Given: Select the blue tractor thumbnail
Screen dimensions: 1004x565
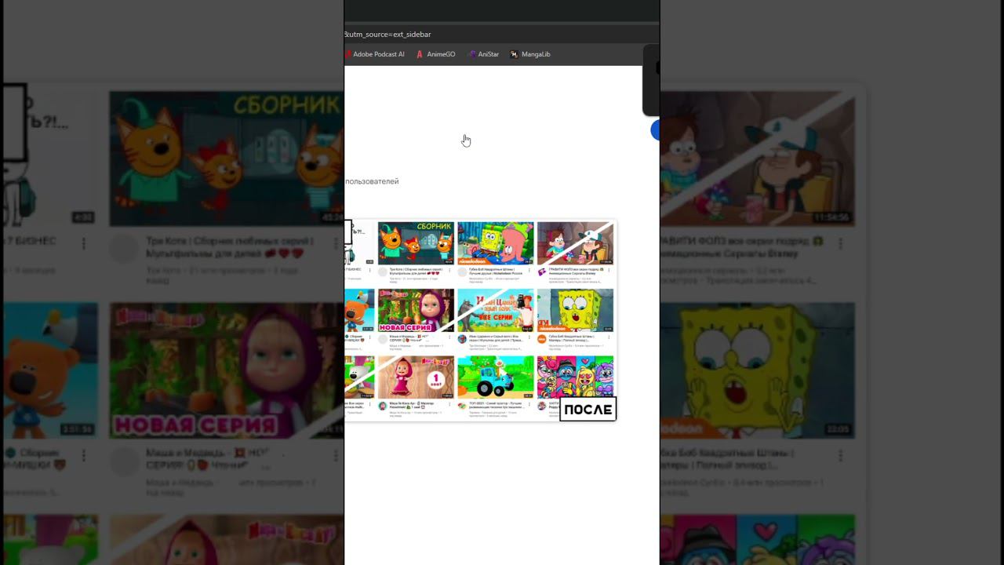Looking at the screenshot, I should (x=495, y=377).
